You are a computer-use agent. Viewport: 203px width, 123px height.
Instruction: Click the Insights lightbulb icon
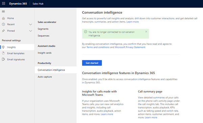pyautogui.click(x=3, y=47)
